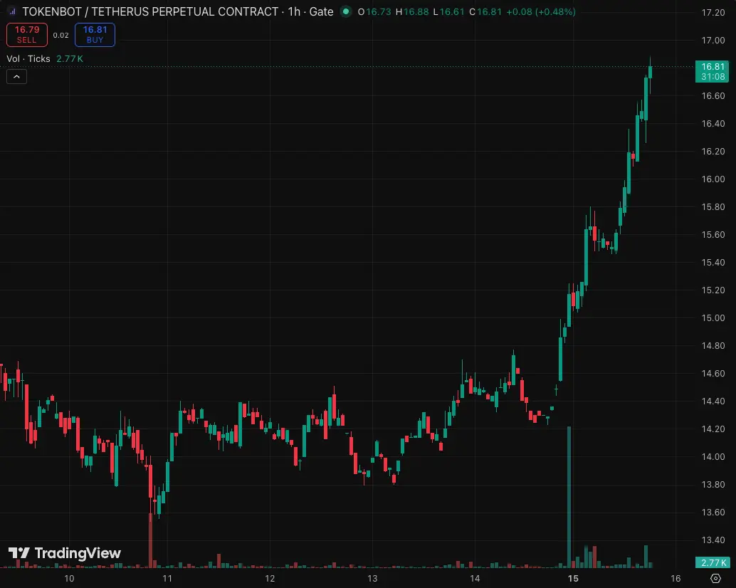This screenshot has height=588, width=736.
Task: Click the 2.77K volume label on the price axis
Action: [713, 562]
